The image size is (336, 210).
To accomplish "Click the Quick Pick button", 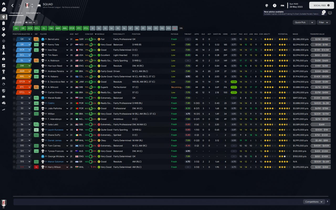I will pos(301,23).
